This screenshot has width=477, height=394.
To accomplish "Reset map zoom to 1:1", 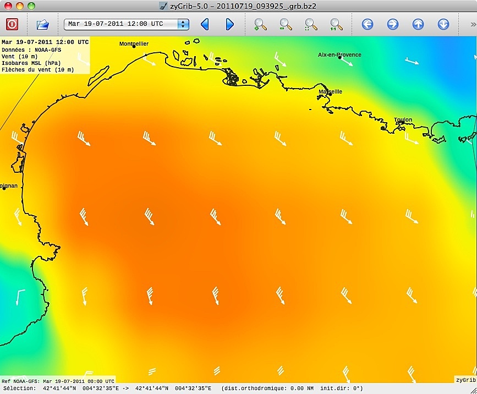I will (x=336, y=24).
